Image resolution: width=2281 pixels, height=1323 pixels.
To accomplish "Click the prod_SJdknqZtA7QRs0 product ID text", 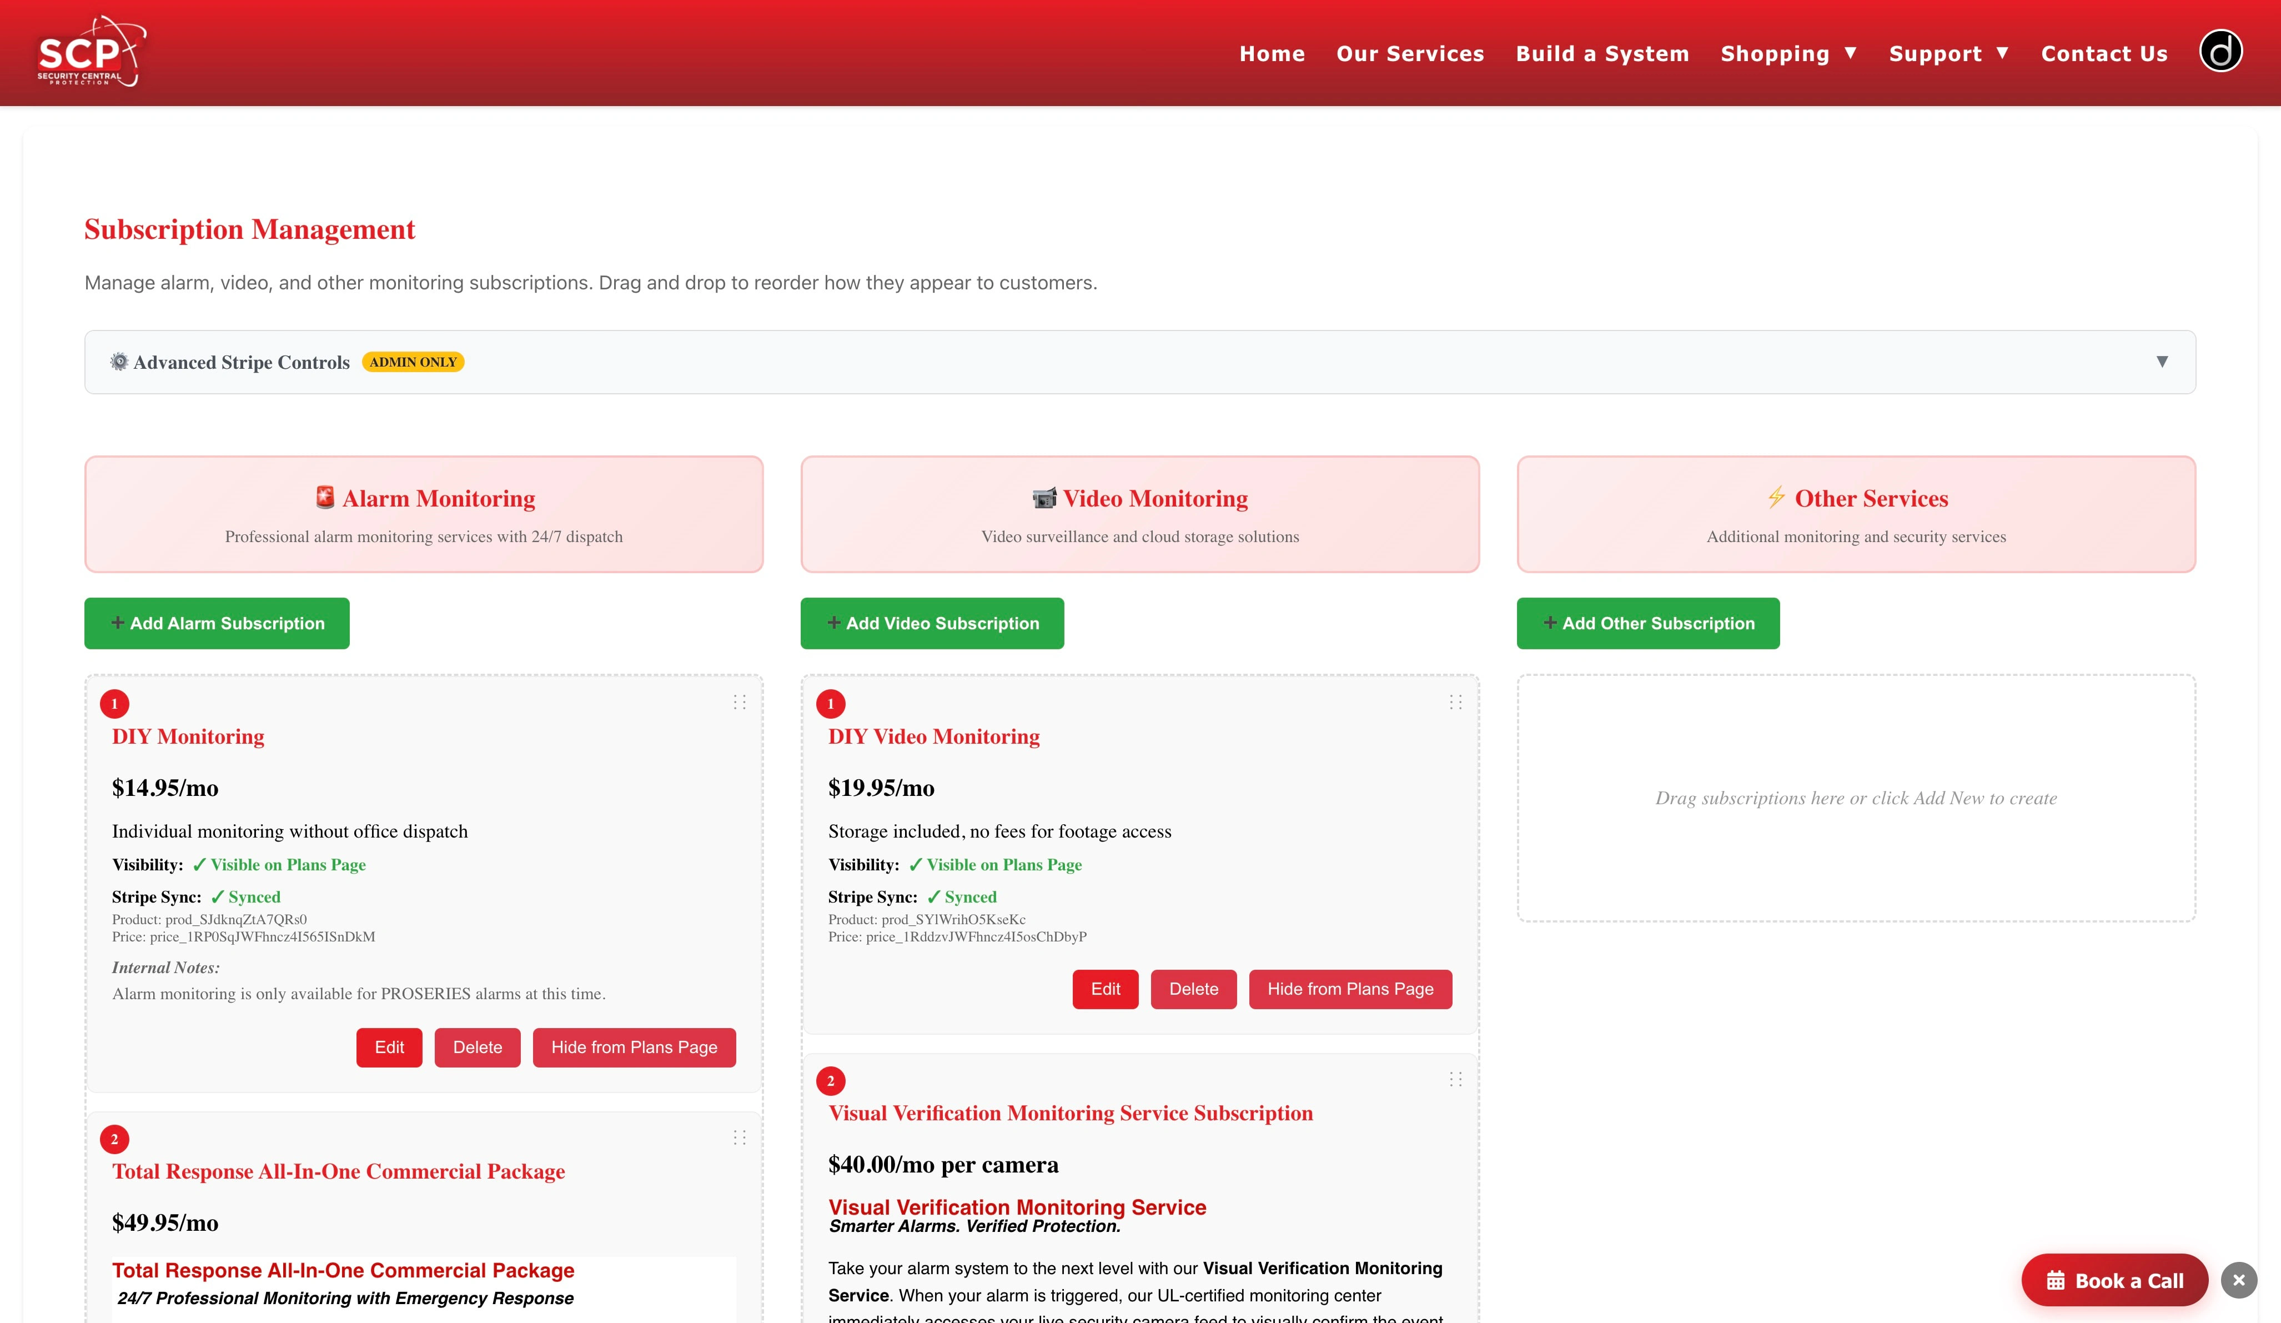I will (x=235, y=919).
